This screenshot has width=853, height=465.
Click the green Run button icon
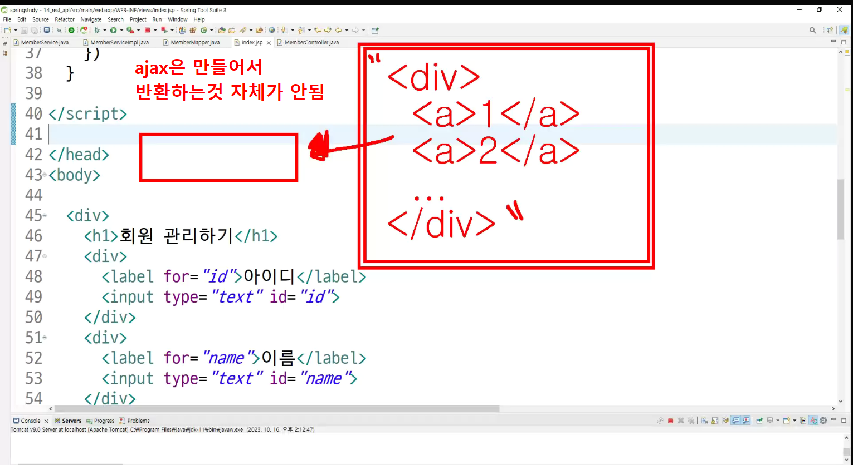coord(113,31)
